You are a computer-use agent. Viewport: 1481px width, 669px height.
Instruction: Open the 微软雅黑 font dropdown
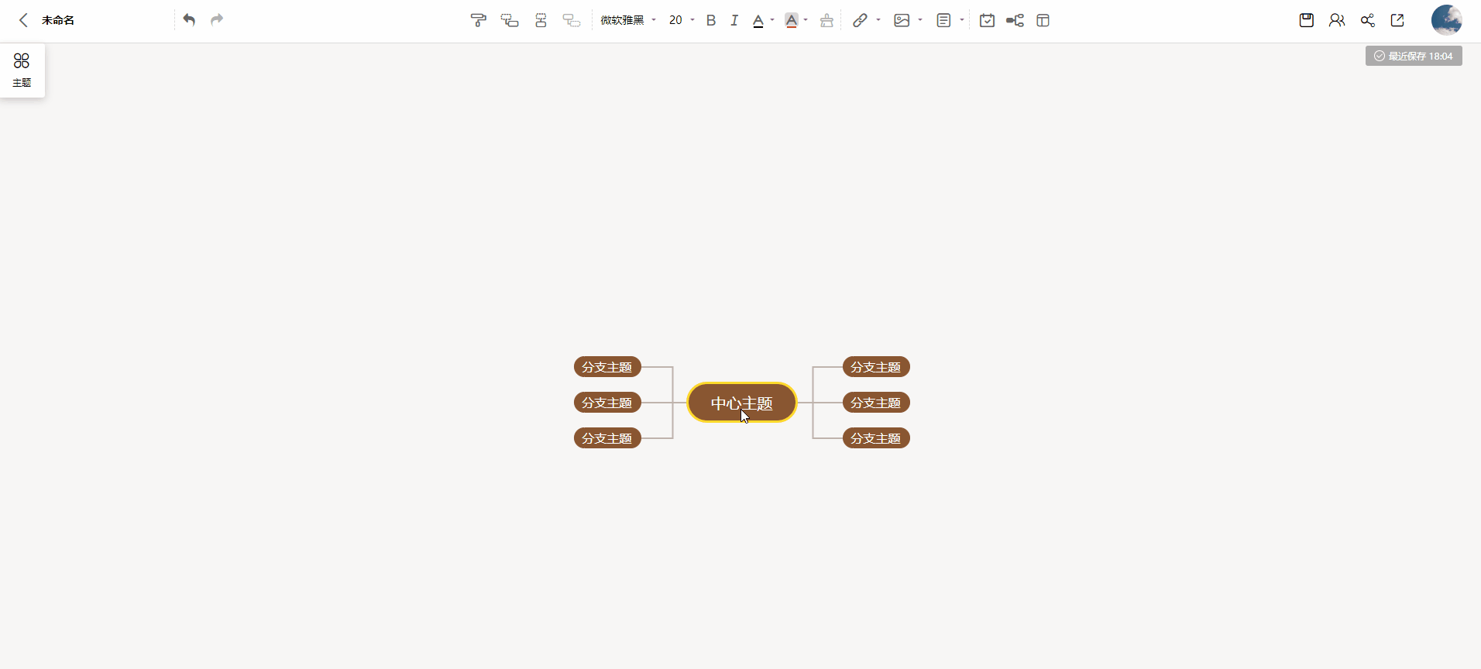click(628, 21)
